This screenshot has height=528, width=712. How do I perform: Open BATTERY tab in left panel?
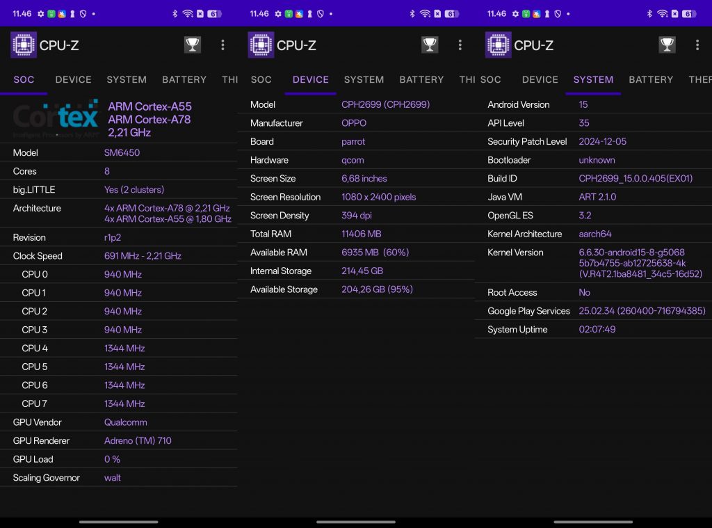pos(184,79)
